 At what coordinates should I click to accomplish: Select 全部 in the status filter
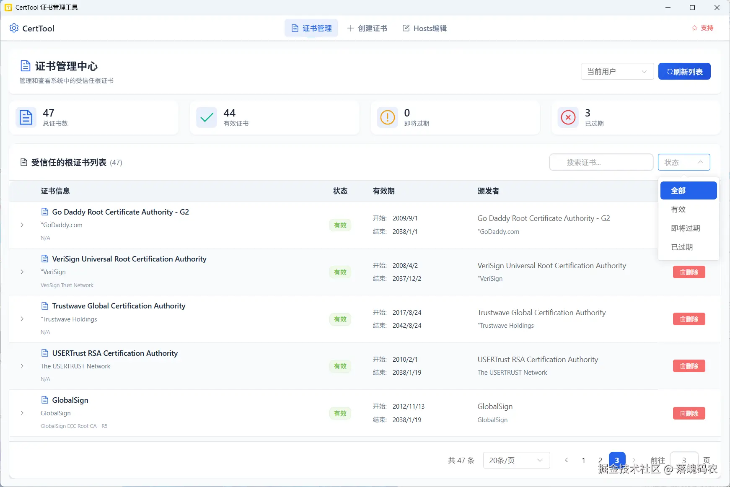click(x=689, y=191)
